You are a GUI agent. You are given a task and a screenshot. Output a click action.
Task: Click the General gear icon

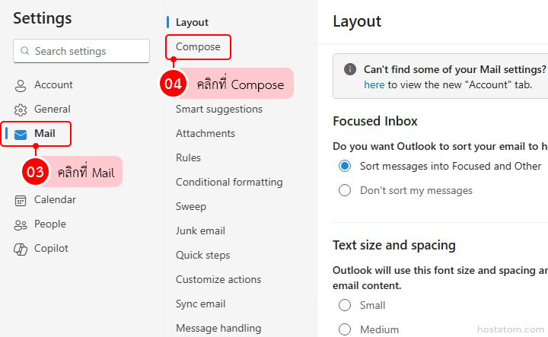[x=21, y=110]
